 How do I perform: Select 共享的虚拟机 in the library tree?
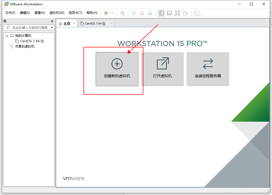pyautogui.click(x=25, y=46)
